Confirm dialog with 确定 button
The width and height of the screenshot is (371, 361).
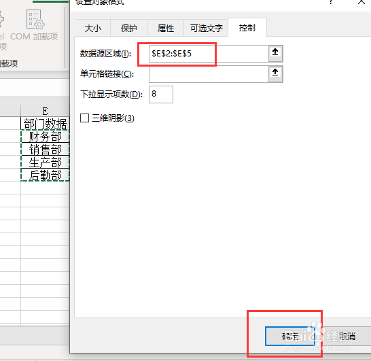(x=290, y=336)
